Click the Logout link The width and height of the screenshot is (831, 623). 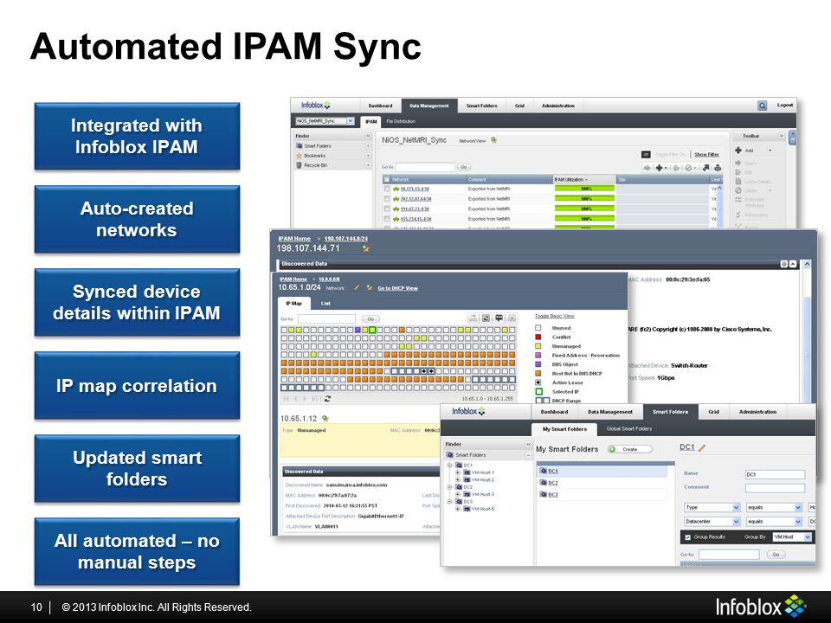tap(785, 106)
